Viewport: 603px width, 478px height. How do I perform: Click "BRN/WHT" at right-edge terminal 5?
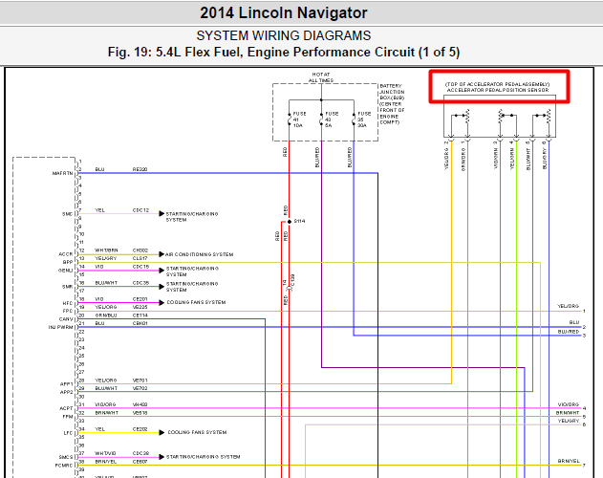pyautogui.click(x=568, y=413)
